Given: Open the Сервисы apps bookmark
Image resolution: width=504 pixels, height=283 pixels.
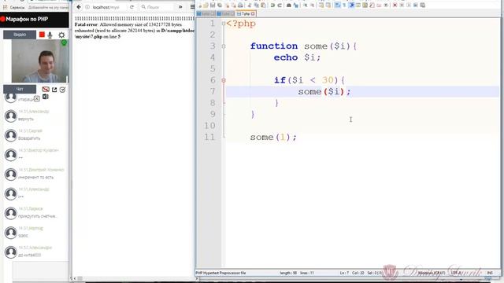Looking at the screenshot, I should (14, 7).
